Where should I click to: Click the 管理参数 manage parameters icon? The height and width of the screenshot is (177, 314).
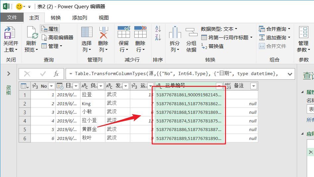[x=304, y=32]
